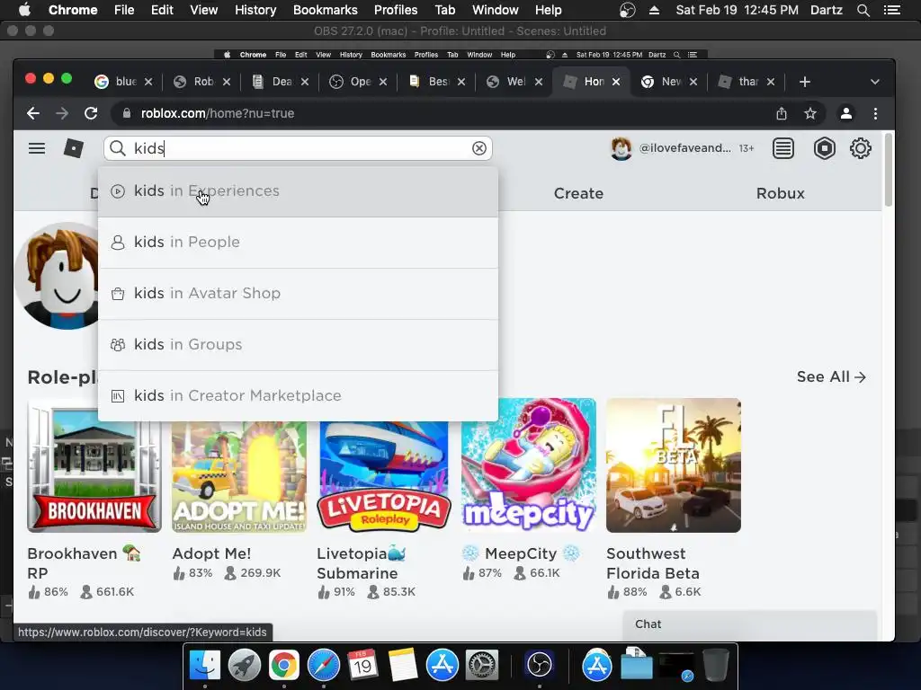Click the page vertical scrollbar
921x690 pixels.
(888, 170)
